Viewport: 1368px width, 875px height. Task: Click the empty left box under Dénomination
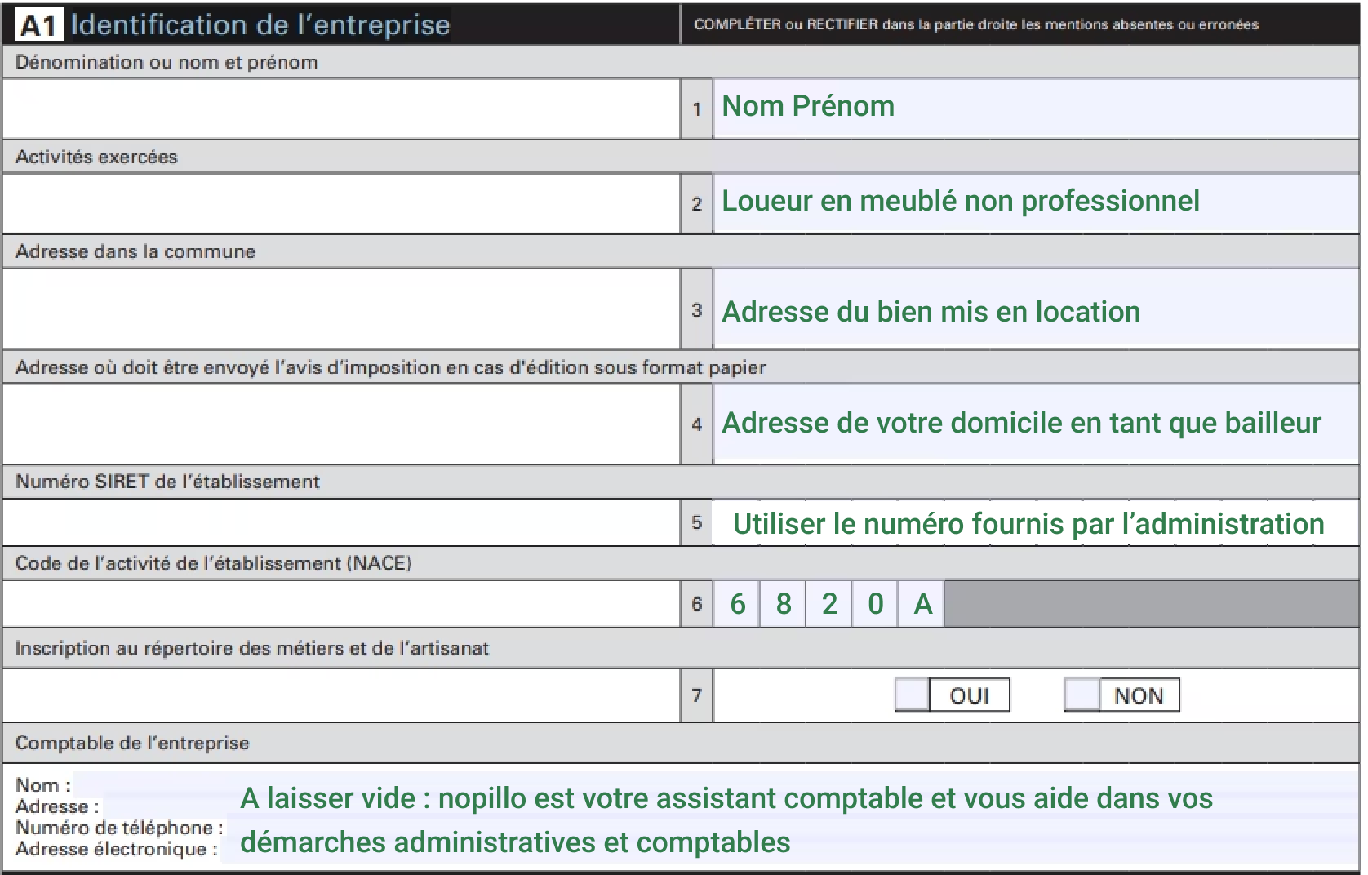click(x=341, y=109)
